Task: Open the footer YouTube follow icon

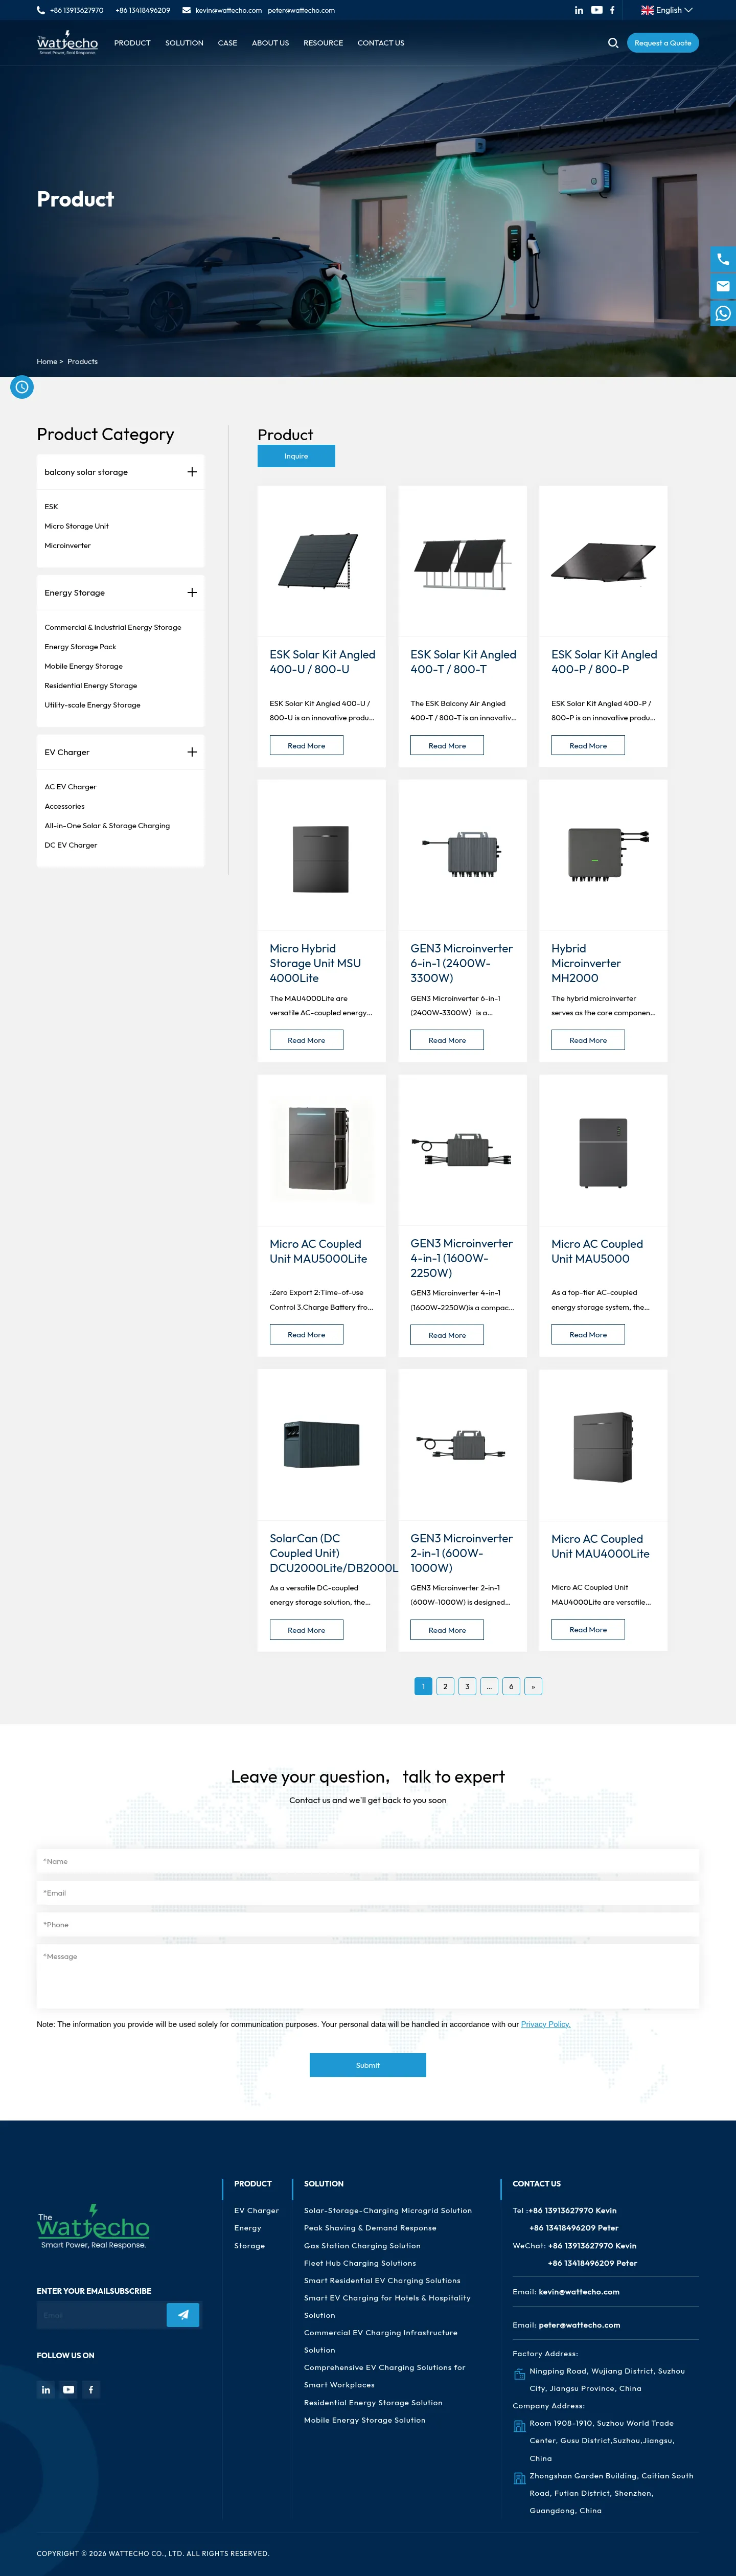Action: tap(68, 2389)
